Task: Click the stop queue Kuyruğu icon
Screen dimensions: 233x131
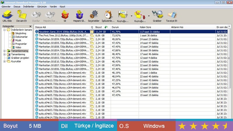Action: 140,15
